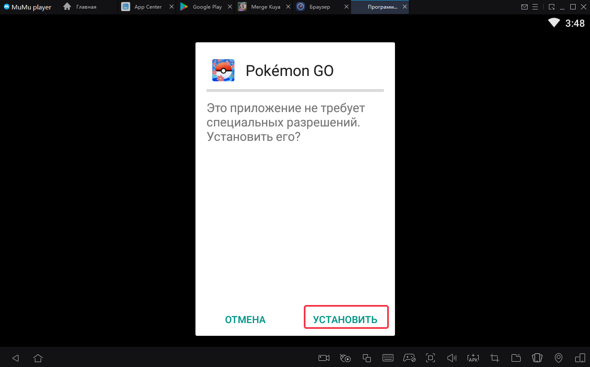Close the Google Play tab

pyautogui.click(x=230, y=7)
